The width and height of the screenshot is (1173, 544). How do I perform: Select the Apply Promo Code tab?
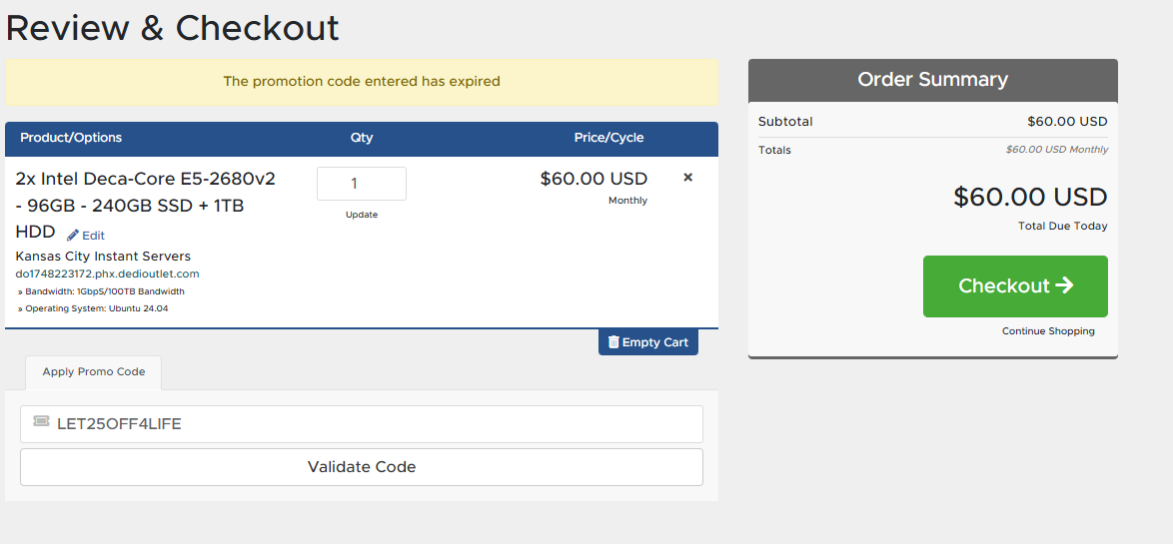pyautogui.click(x=94, y=372)
